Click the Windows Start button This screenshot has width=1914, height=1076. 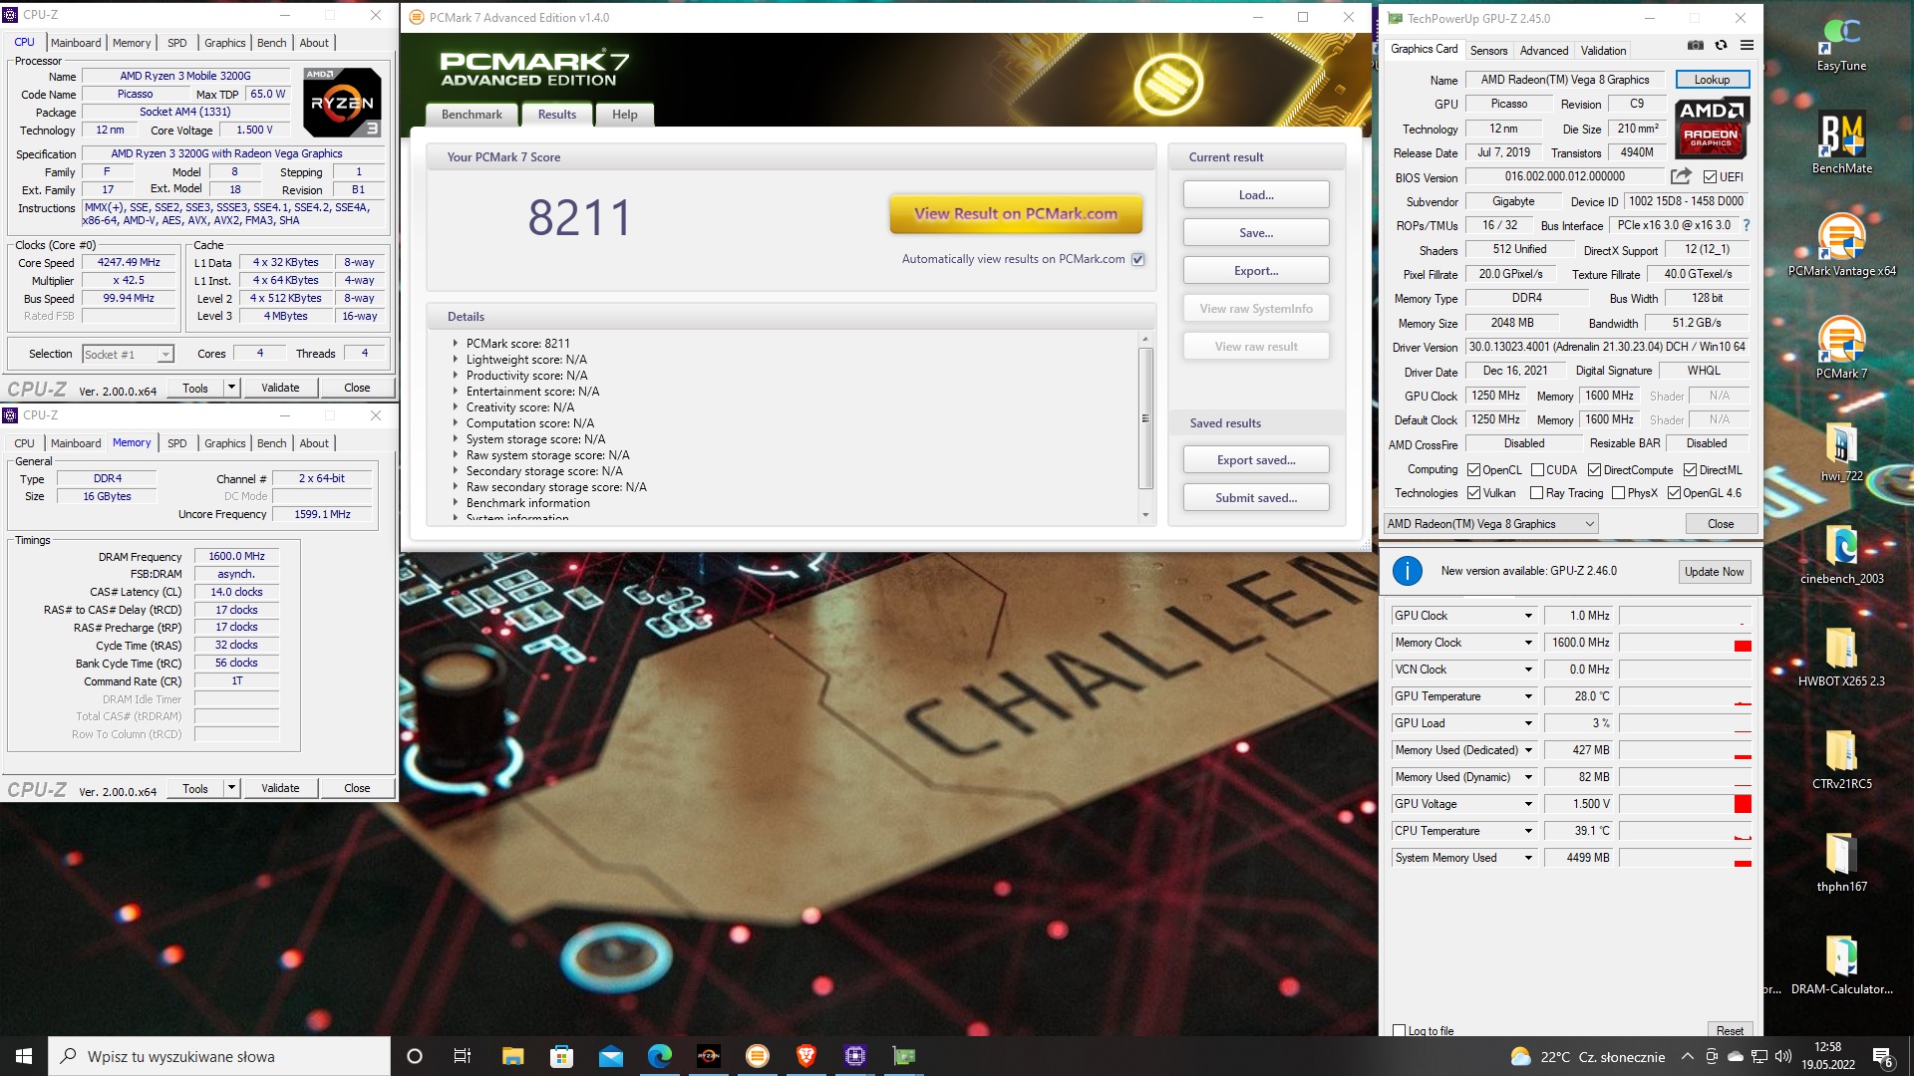coord(24,1056)
